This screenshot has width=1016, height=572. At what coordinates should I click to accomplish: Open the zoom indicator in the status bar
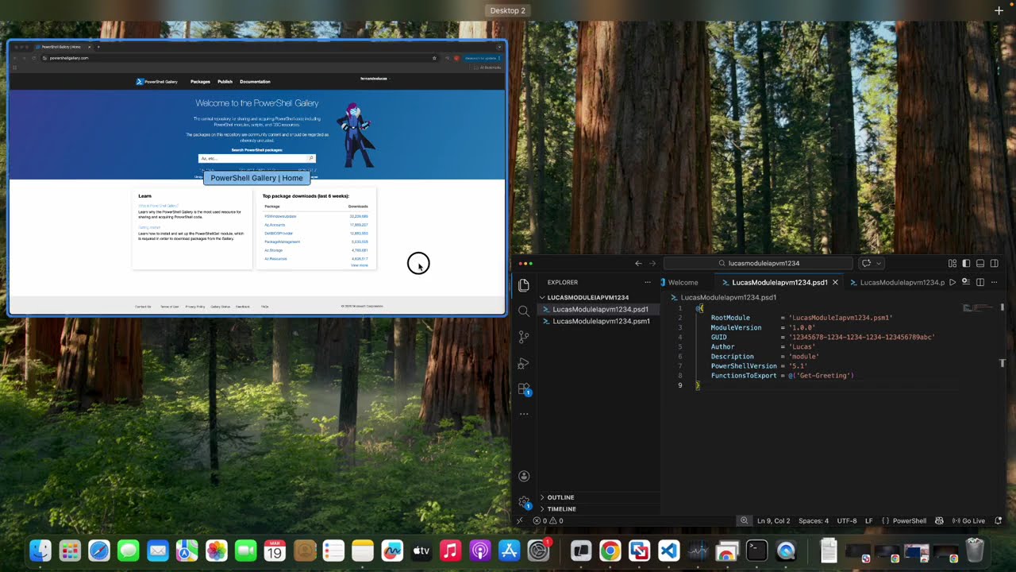[744, 521]
